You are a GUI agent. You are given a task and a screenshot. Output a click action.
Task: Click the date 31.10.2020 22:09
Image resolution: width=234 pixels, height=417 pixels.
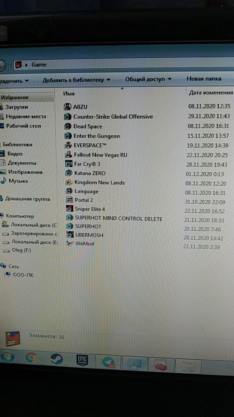(205, 202)
